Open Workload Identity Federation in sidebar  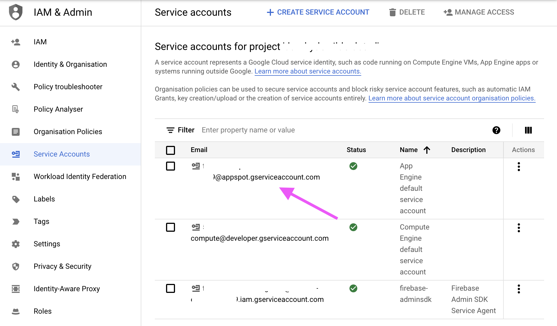80,176
